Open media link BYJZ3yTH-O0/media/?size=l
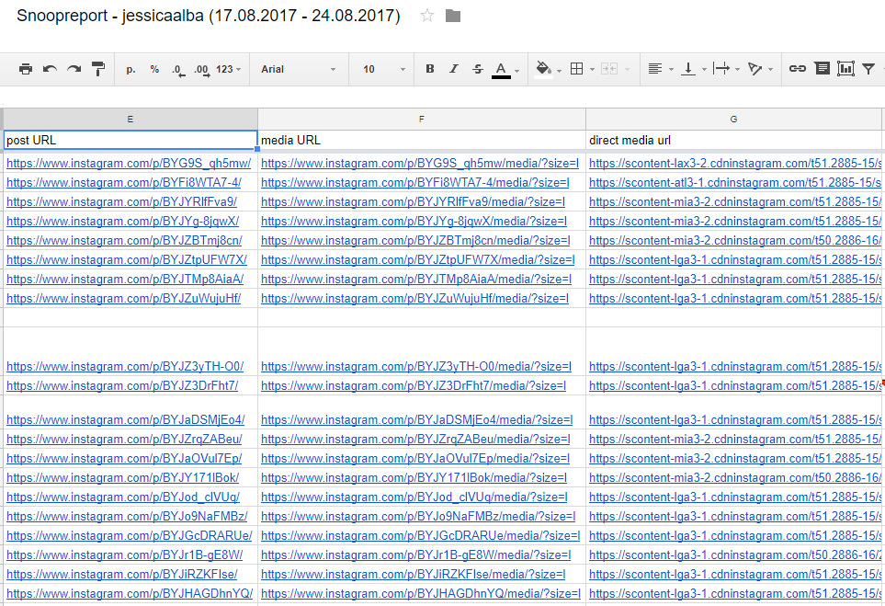 (416, 367)
